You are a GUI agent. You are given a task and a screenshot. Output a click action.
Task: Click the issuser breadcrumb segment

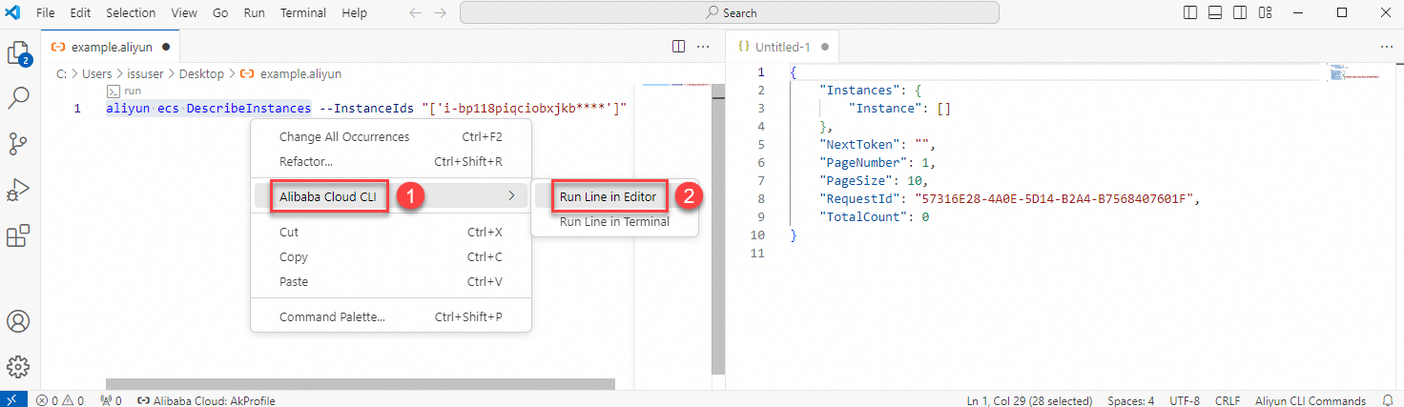[x=145, y=73]
